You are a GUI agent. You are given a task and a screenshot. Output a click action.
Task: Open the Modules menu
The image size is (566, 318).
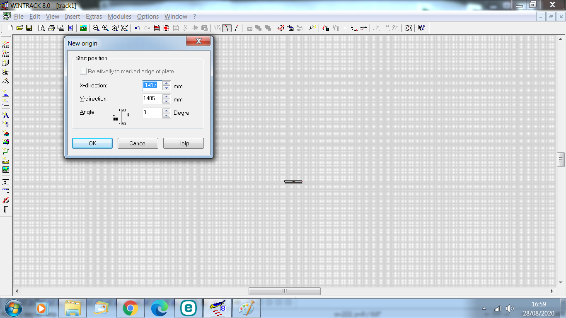[119, 17]
